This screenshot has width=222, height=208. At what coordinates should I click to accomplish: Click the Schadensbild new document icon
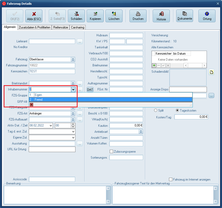pos(211,72)
